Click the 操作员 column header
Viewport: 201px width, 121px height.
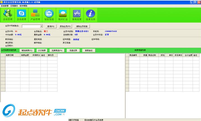pyautogui.click(x=52, y=55)
